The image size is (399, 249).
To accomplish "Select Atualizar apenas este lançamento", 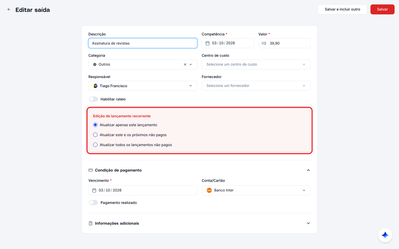I will (95, 125).
